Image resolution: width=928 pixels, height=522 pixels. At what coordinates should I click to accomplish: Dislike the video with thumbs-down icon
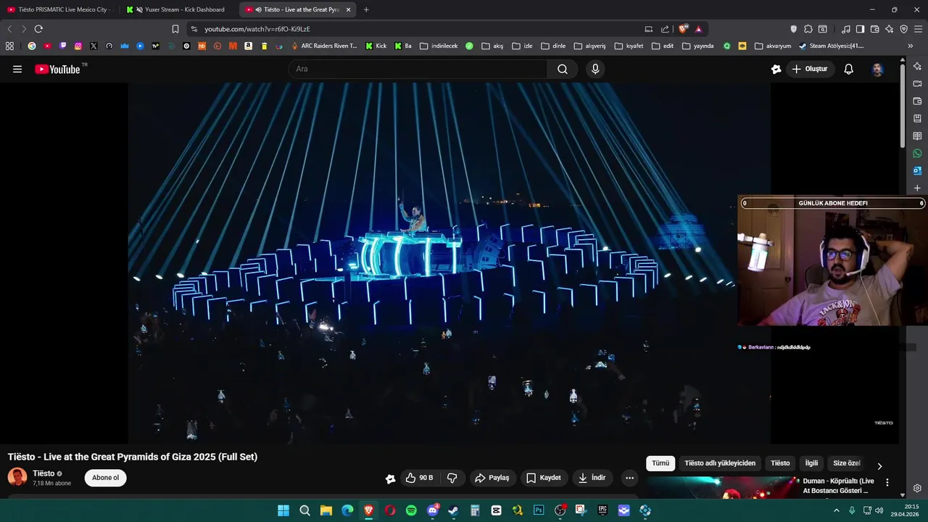click(452, 478)
